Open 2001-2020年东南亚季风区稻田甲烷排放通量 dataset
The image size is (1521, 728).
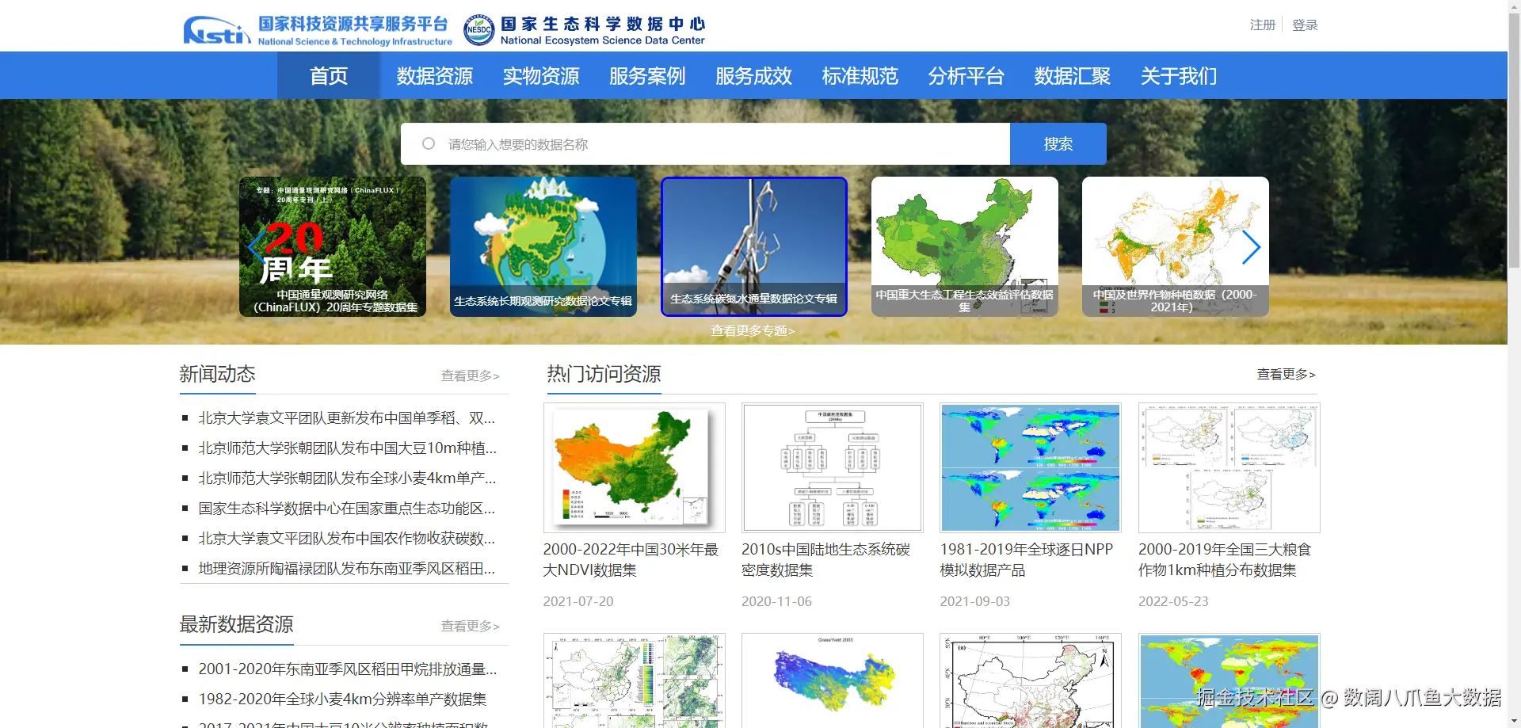coord(348,669)
